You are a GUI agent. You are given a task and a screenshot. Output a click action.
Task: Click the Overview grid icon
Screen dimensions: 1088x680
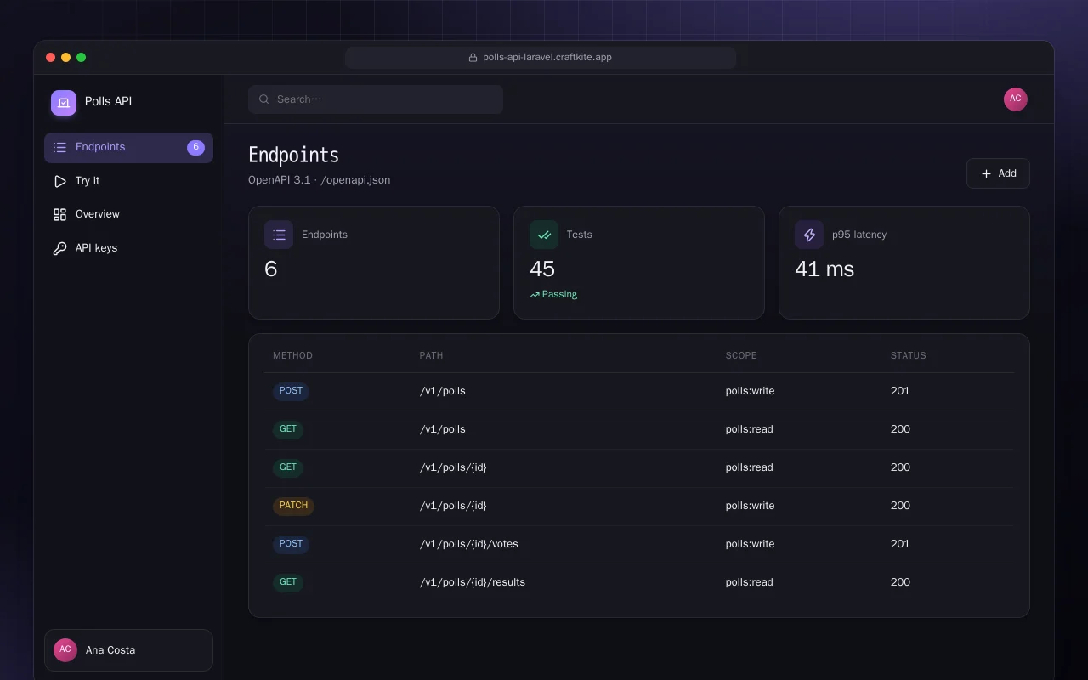(59, 214)
